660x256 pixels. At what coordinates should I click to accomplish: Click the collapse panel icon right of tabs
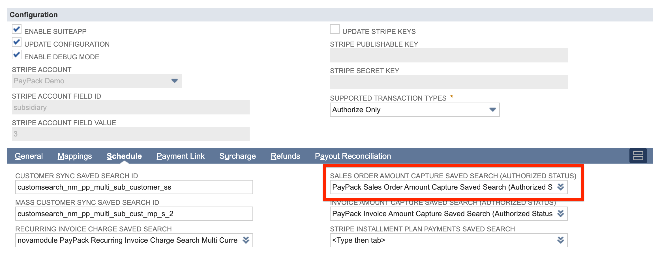click(638, 156)
